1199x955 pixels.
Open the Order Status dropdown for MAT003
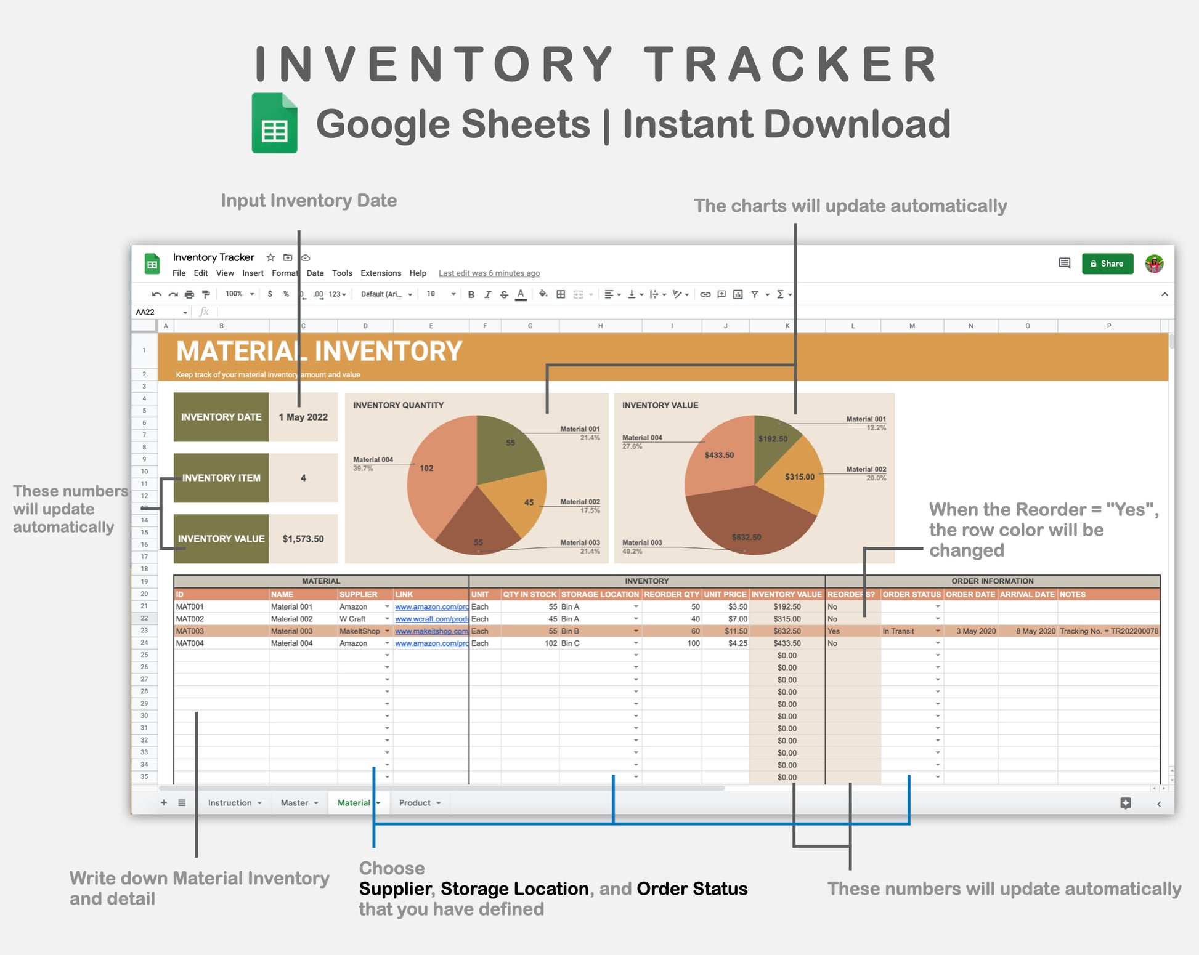point(938,631)
